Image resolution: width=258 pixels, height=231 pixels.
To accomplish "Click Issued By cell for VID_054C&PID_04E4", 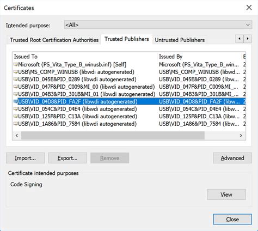I will point(199,109).
